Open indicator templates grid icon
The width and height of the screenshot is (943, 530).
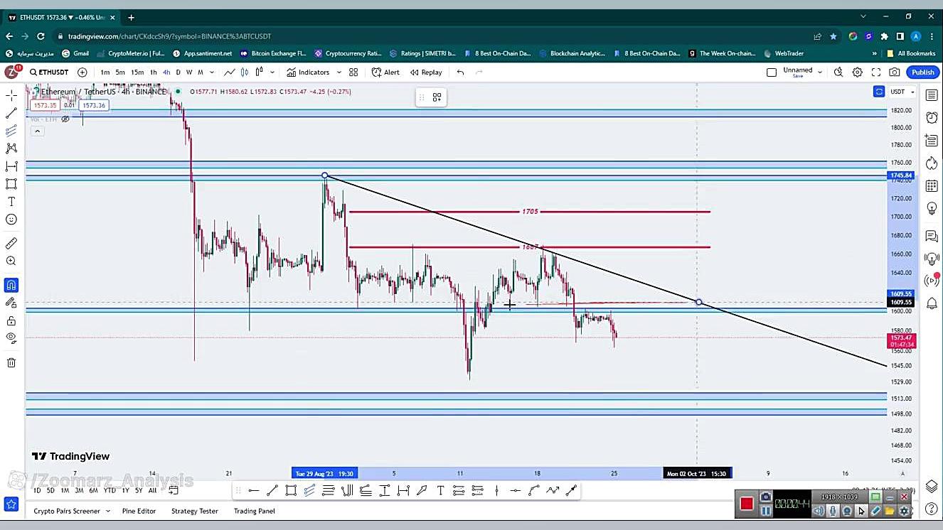[x=353, y=72]
